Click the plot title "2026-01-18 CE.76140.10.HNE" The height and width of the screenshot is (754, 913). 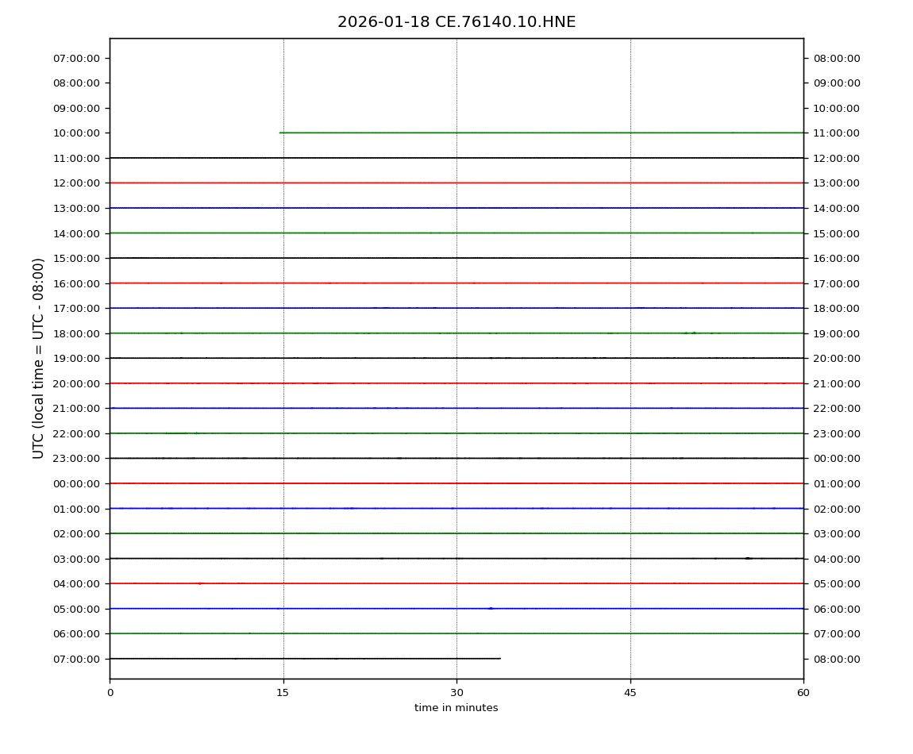[456, 22]
